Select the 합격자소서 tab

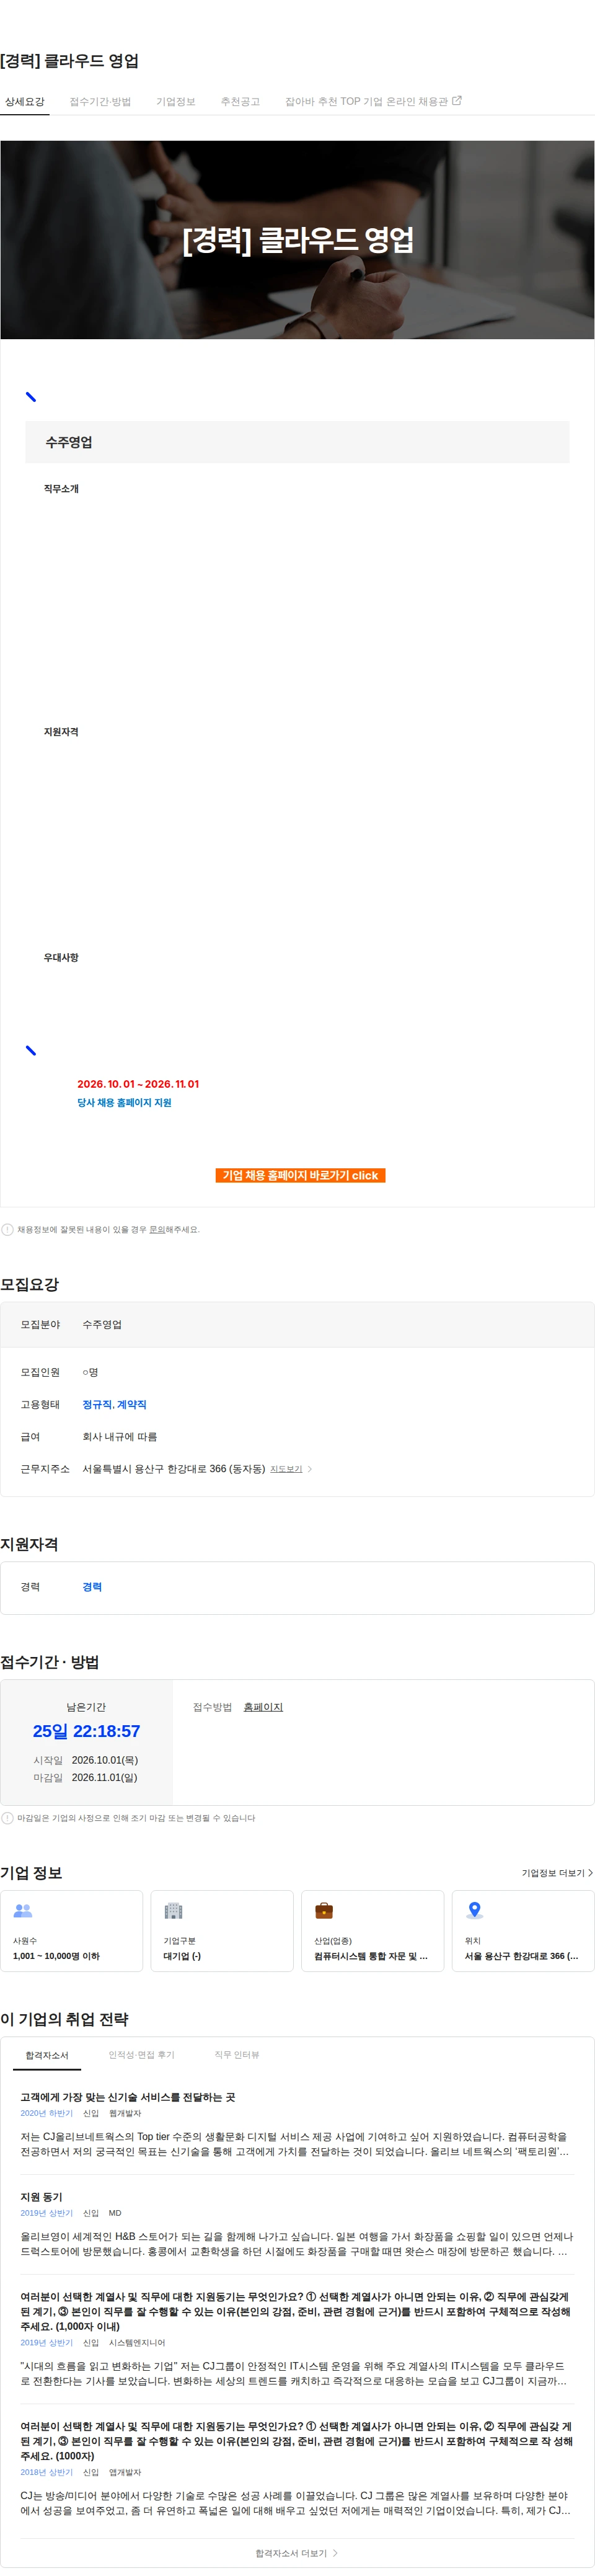pos(47,2054)
